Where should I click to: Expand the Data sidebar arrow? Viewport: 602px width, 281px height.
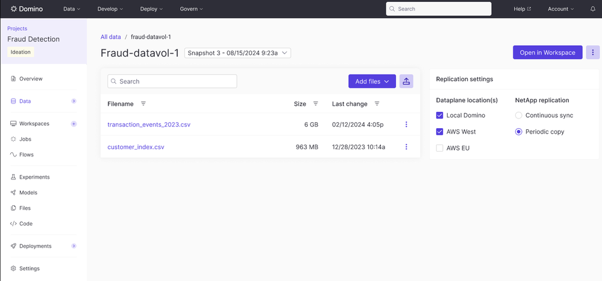tap(74, 101)
